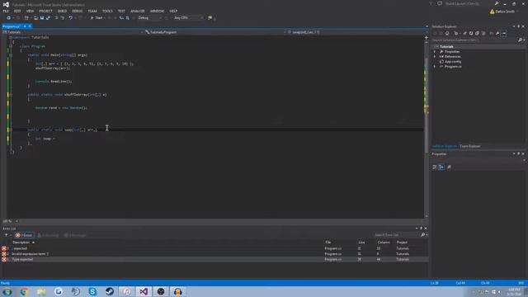The width and height of the screenshot is (528, 297).
Task: Click the Solution Explorer search magnifier icon
Action: (521, 40)
